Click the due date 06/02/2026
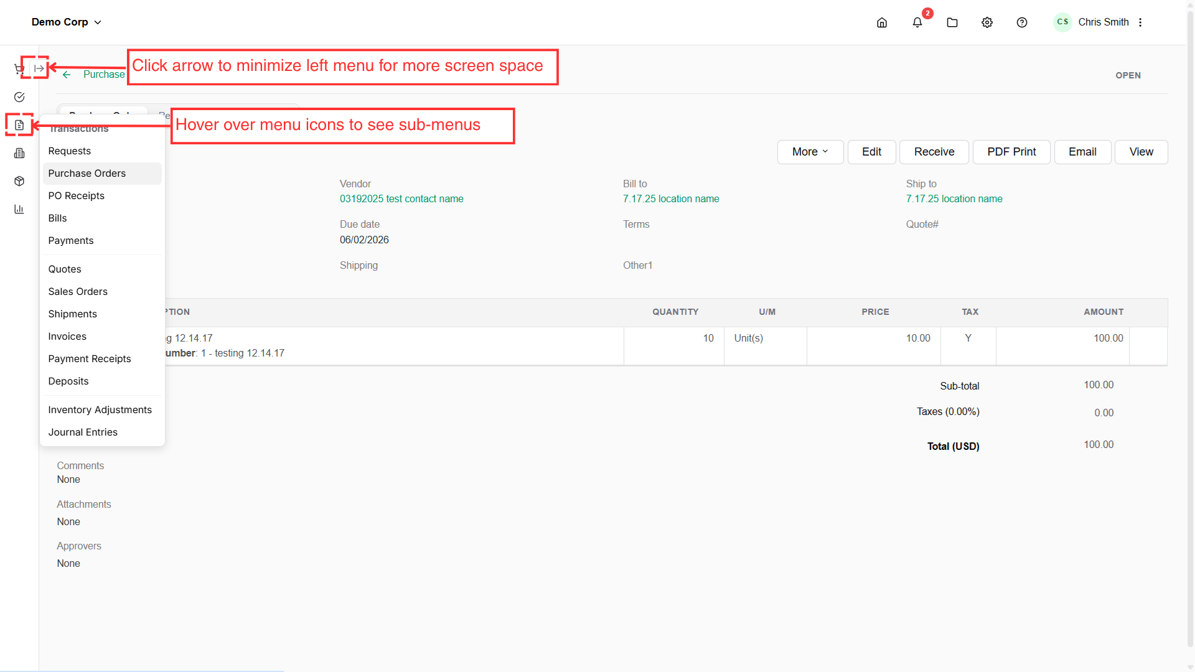1195x672 pixels. tap(364, 240)
